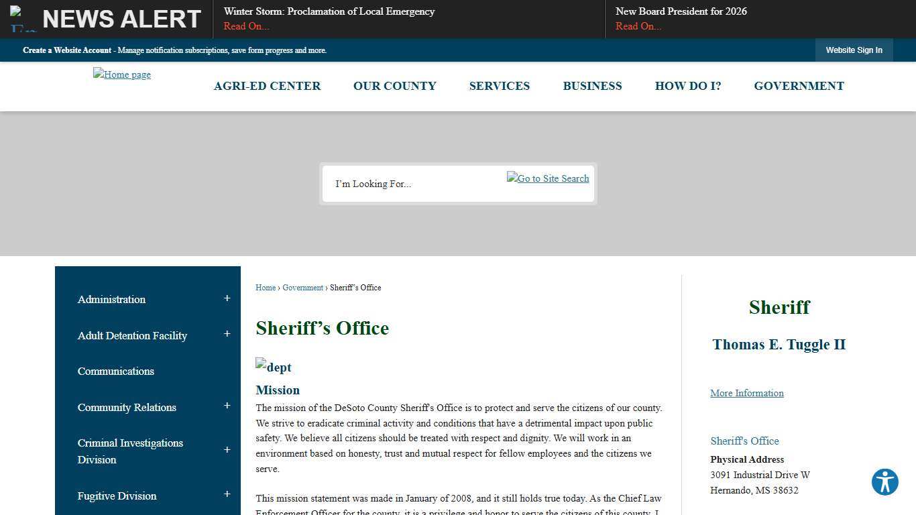Select Communications in the sidebar
This screenshot has width=916, height=515.
click(115, 371)
